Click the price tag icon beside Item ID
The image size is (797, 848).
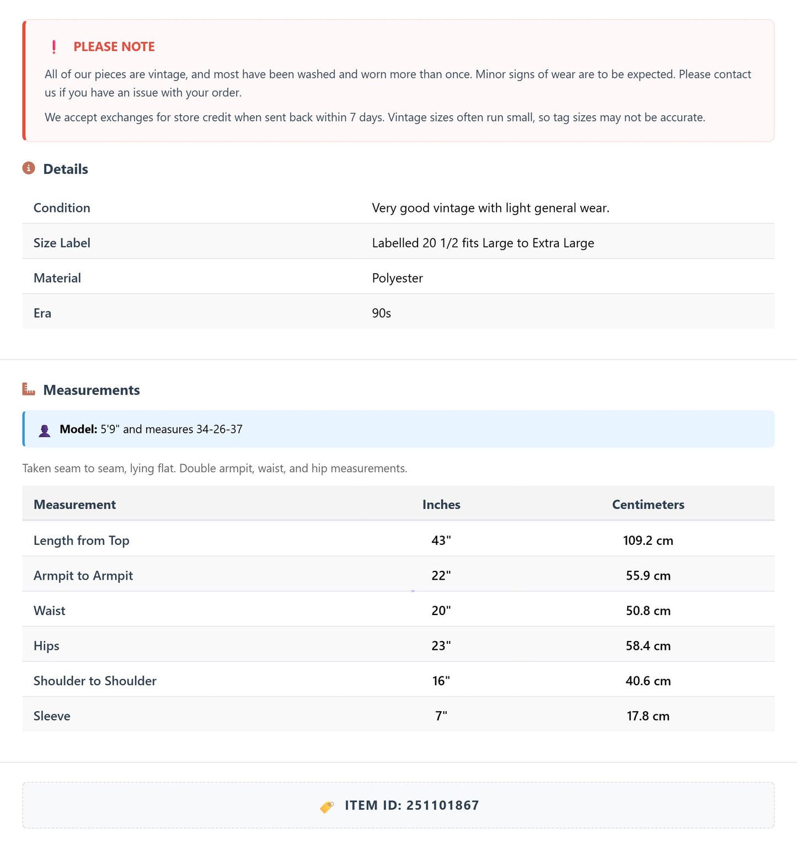point(327,806)
